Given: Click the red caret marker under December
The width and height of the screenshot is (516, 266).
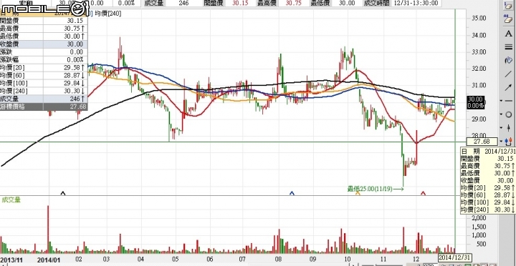Looking at the screenshot, I should click(x=424, y=194).
